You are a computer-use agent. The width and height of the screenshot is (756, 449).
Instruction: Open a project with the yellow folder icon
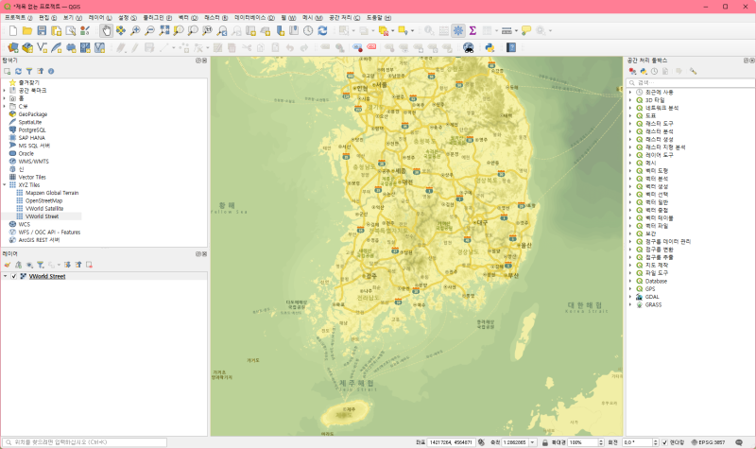[27, 31]
